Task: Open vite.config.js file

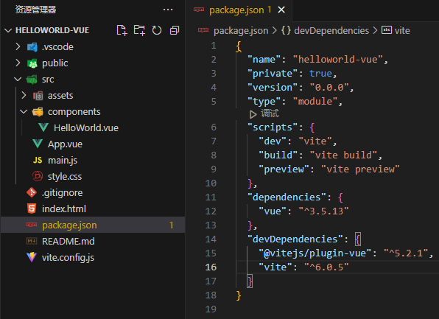Action: click(68, 257)
